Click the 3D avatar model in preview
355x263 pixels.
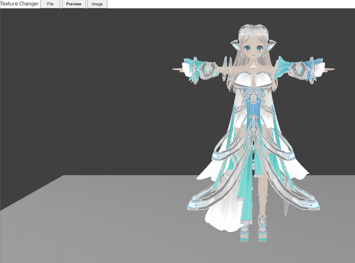(x=253, y=133)
